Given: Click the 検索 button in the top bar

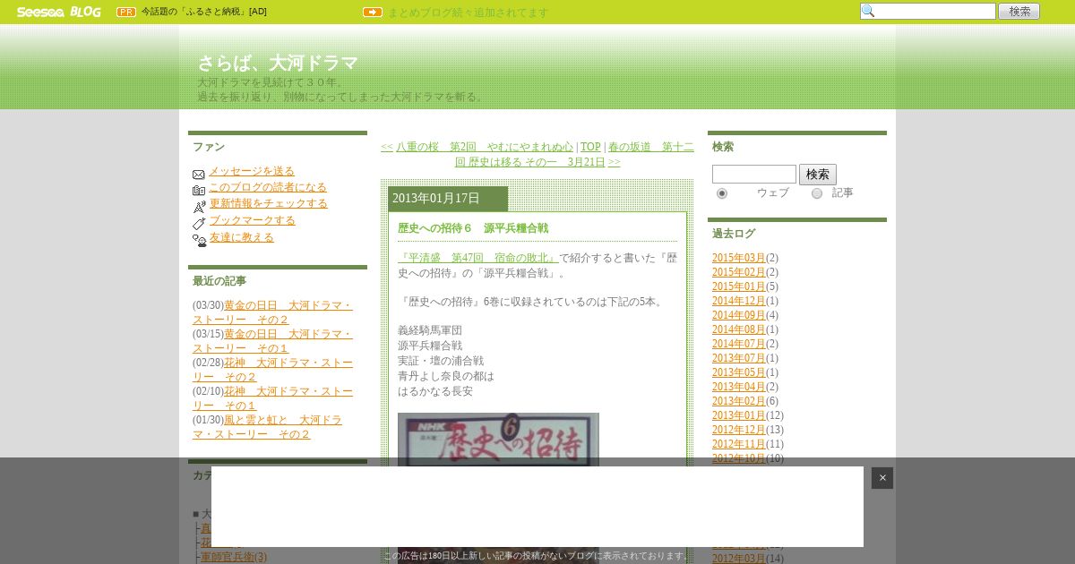Looking at the screenshot, I should tap(1019, 11).
